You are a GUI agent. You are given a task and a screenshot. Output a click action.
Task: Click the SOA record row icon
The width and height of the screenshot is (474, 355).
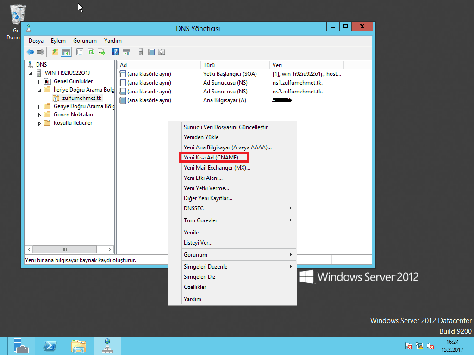tap(122, 74)
